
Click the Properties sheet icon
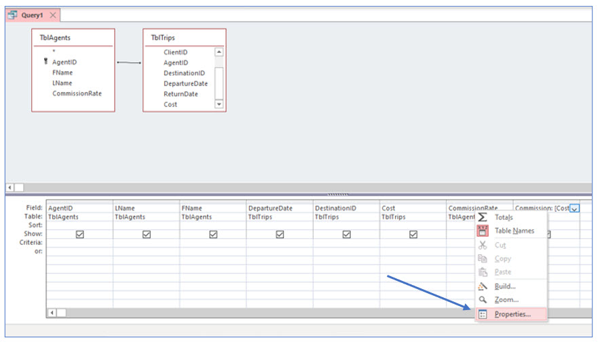483,314
